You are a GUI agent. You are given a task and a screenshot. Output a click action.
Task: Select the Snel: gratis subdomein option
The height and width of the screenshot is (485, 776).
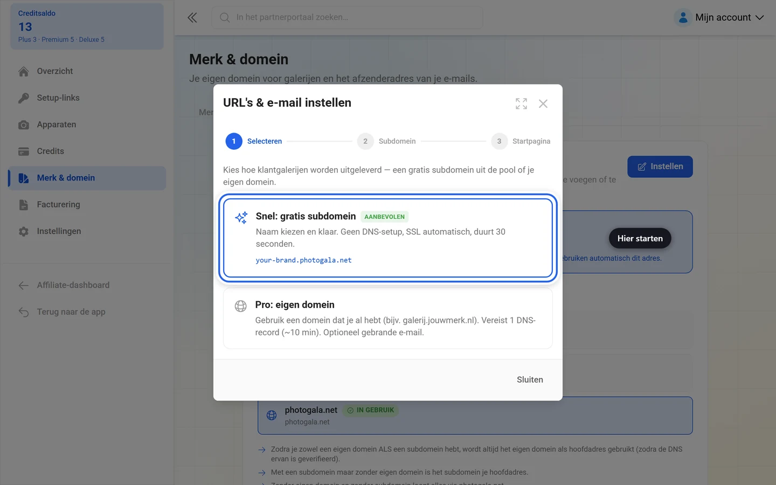(x=388, y=238)
